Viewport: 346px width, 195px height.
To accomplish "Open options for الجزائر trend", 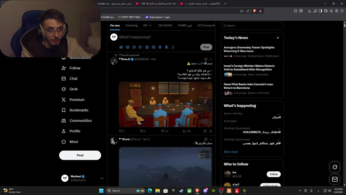I will click(279, 114).
